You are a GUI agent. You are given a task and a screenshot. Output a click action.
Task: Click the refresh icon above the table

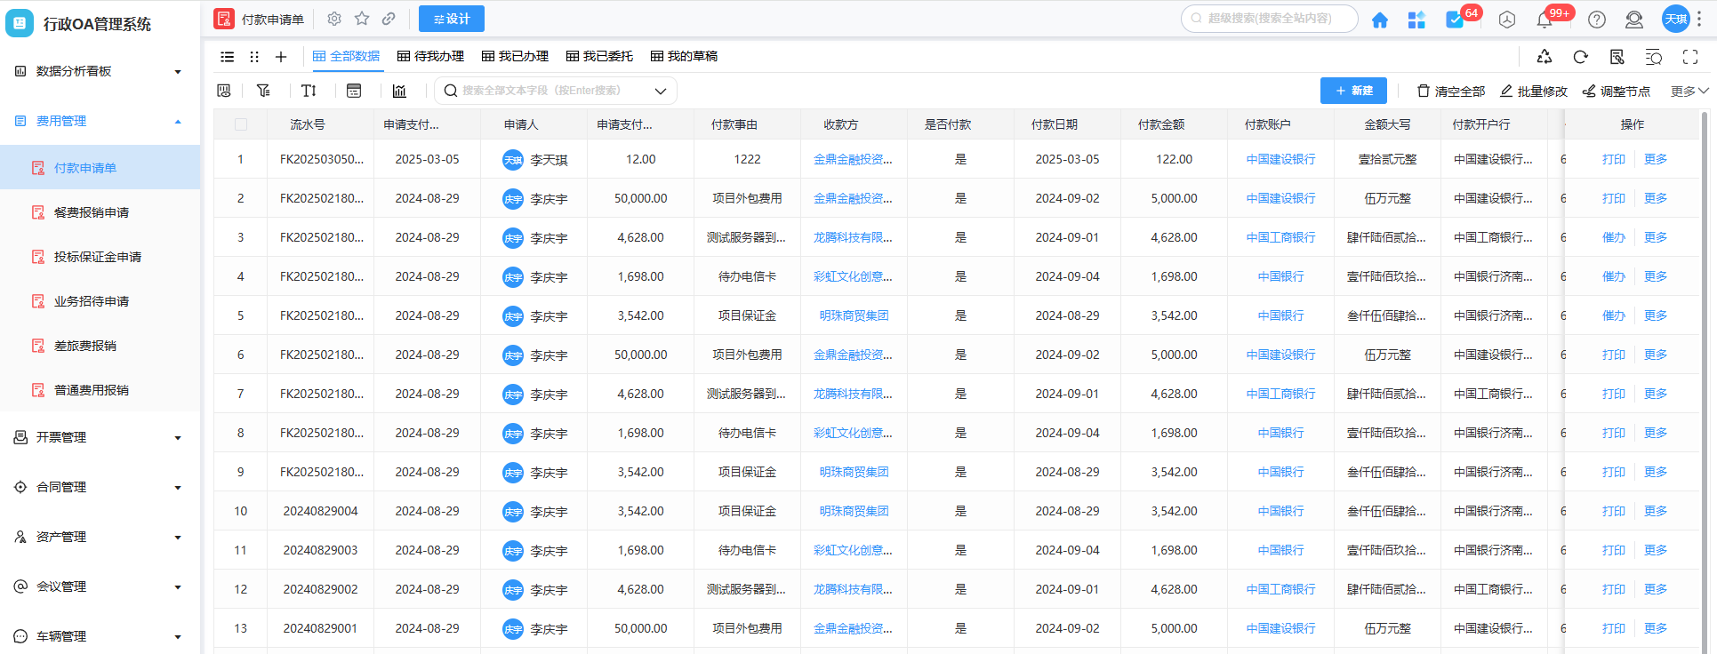click(x=1580, y=57)
